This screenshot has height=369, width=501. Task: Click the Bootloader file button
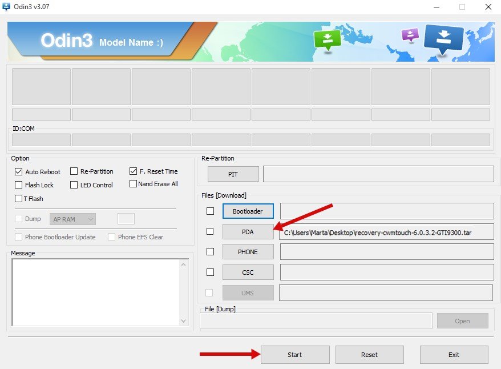coord(248,211)
